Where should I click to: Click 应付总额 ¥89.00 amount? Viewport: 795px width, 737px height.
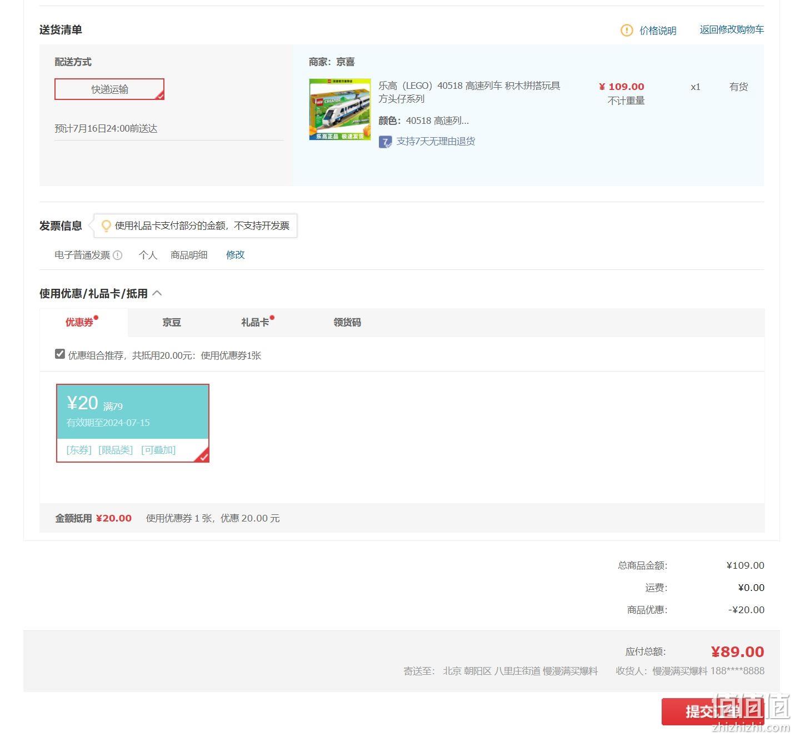point(737,651)
